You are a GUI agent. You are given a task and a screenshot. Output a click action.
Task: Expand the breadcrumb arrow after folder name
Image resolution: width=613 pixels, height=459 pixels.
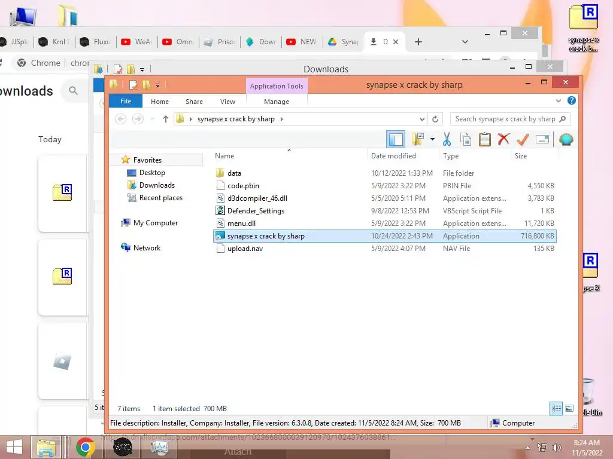pos(282,119)
